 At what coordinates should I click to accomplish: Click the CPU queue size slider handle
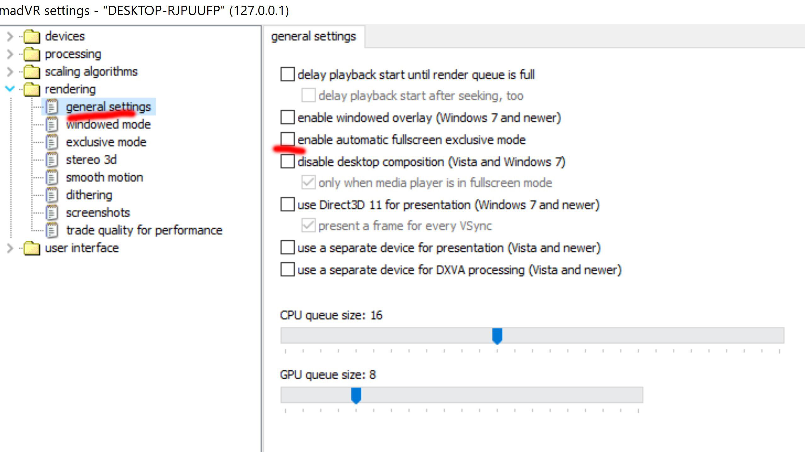pyautogui.click(x=497, y=336)
